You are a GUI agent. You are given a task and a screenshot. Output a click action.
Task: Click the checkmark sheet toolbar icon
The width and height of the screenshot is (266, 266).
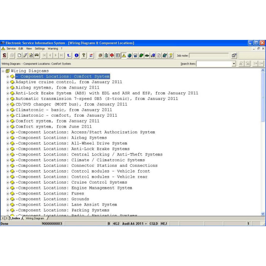point(159,55)
